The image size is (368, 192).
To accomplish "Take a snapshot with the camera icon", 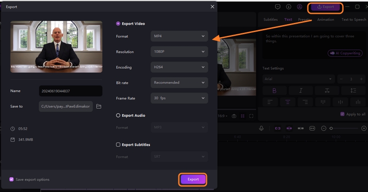I will coord(234,116).
